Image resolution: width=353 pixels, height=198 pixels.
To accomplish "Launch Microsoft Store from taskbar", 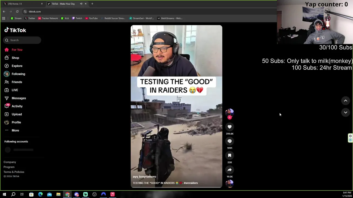I will pos(31,194).
